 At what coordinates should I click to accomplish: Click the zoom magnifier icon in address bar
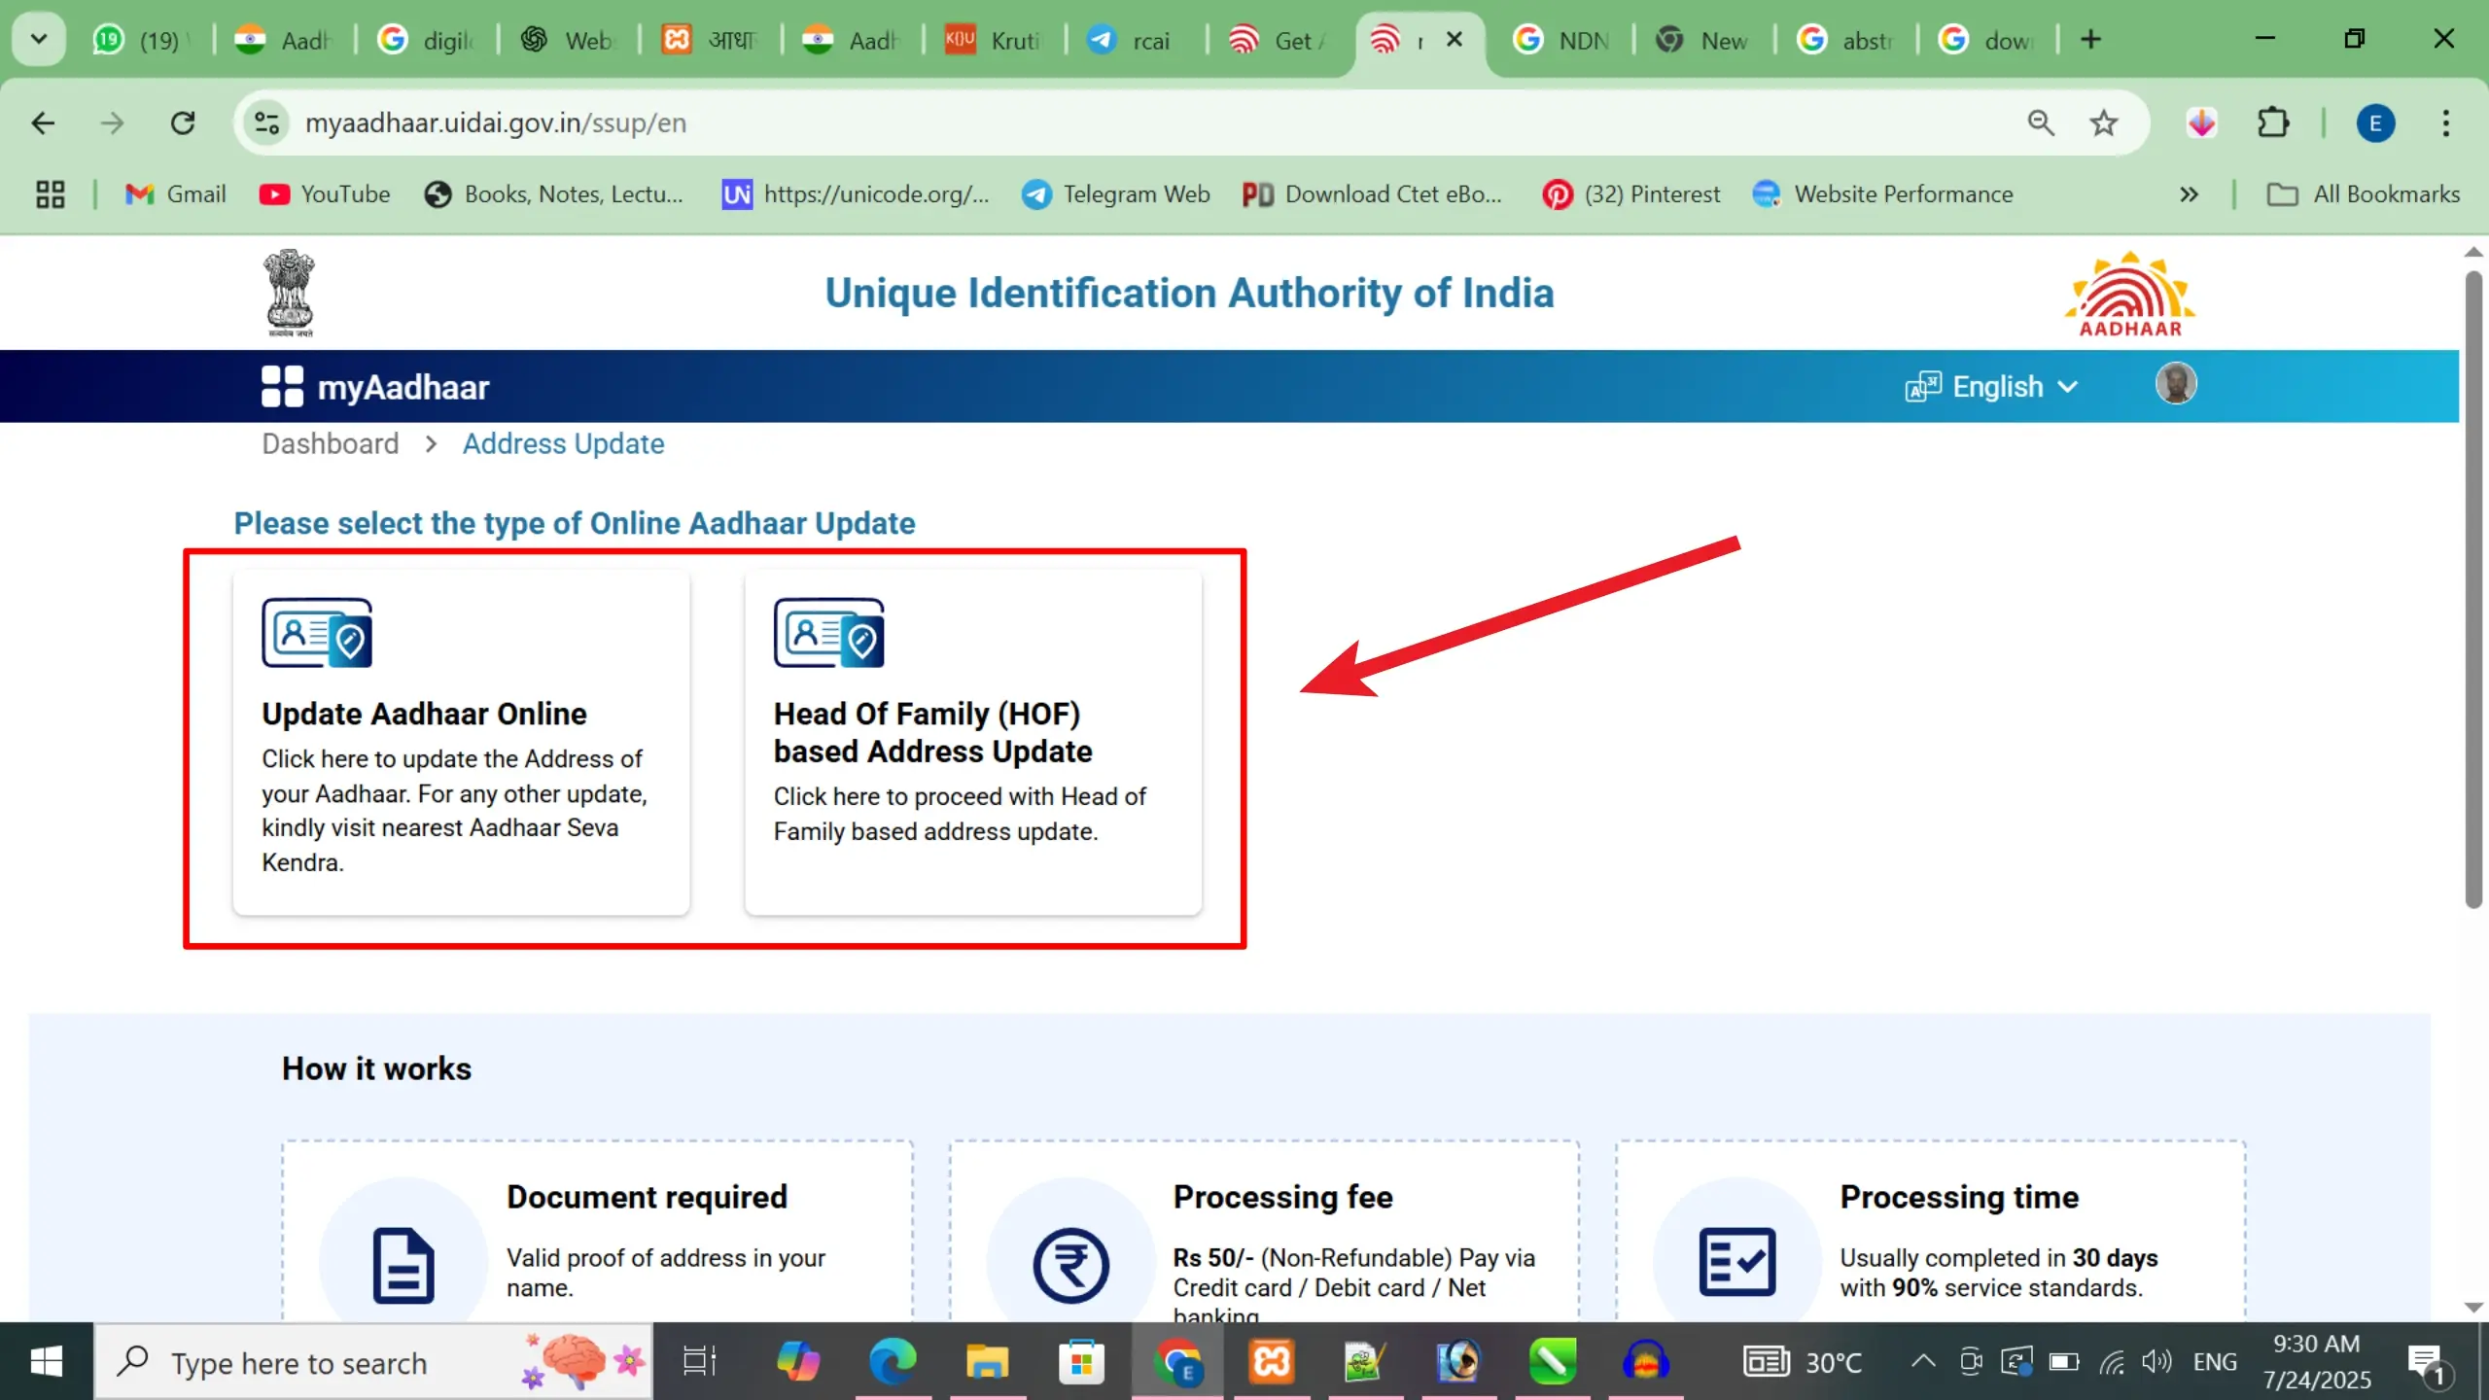click(2041, 123)
